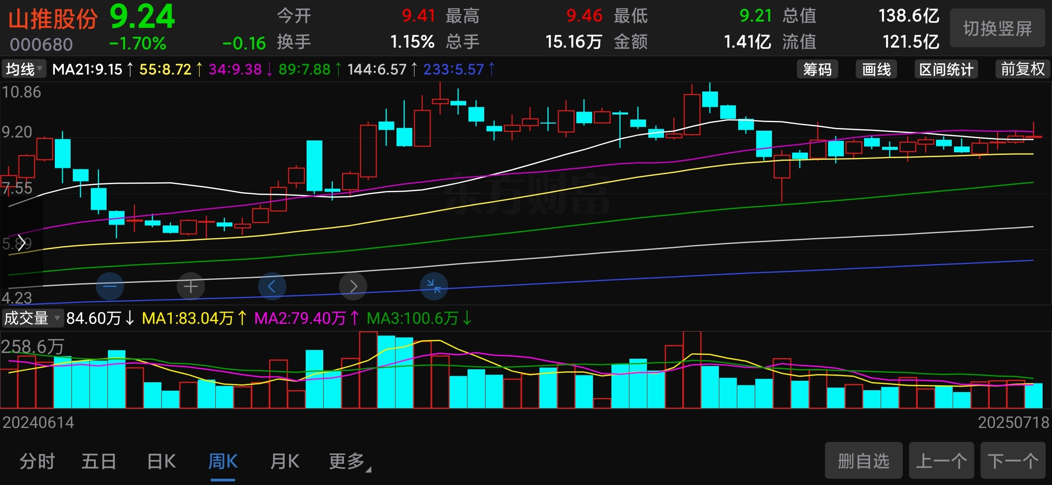Click volume value 84.60万
The image size is (1052, 485).
coord(94,318)
